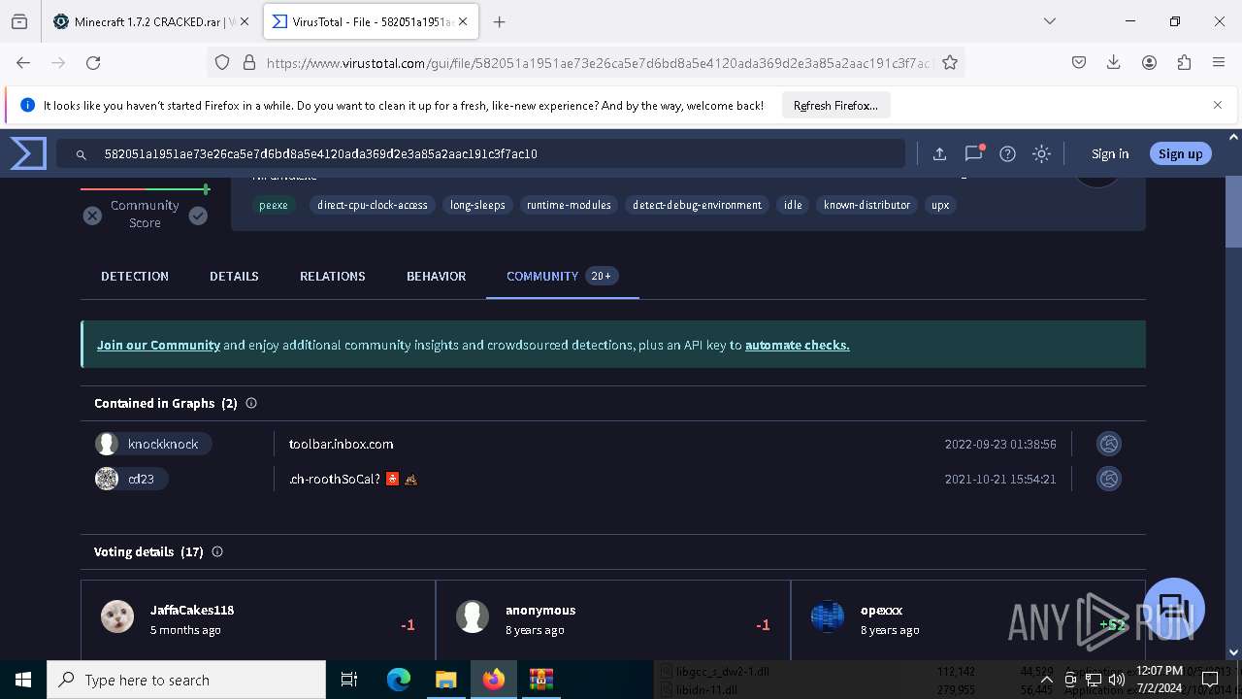1242x699 pixels.
Task: Switch to the DETECTION tab
Action: pos(135,276)
